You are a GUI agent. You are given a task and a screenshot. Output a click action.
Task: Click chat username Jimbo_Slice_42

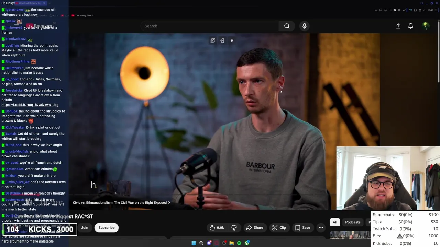17,182
